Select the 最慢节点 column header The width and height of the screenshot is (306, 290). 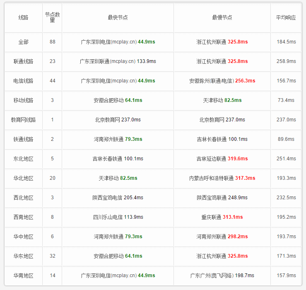(222, 17)
